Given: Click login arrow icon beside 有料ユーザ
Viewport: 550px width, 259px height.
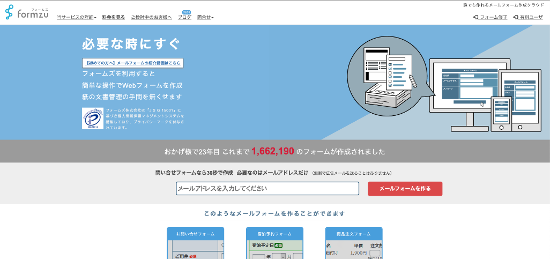Looking at the screenshot, I should (516, 17).
